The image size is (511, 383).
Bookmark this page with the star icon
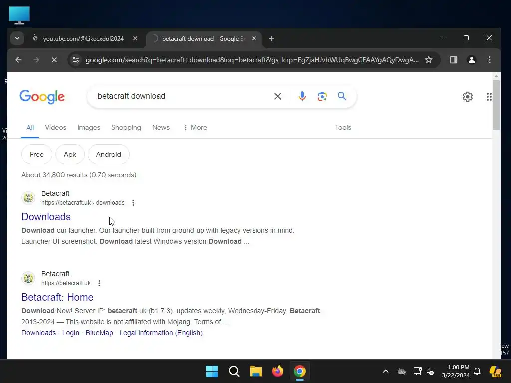429,60
